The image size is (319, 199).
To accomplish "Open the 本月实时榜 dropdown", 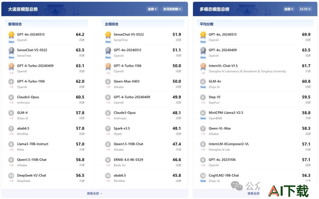I will 172,9.
